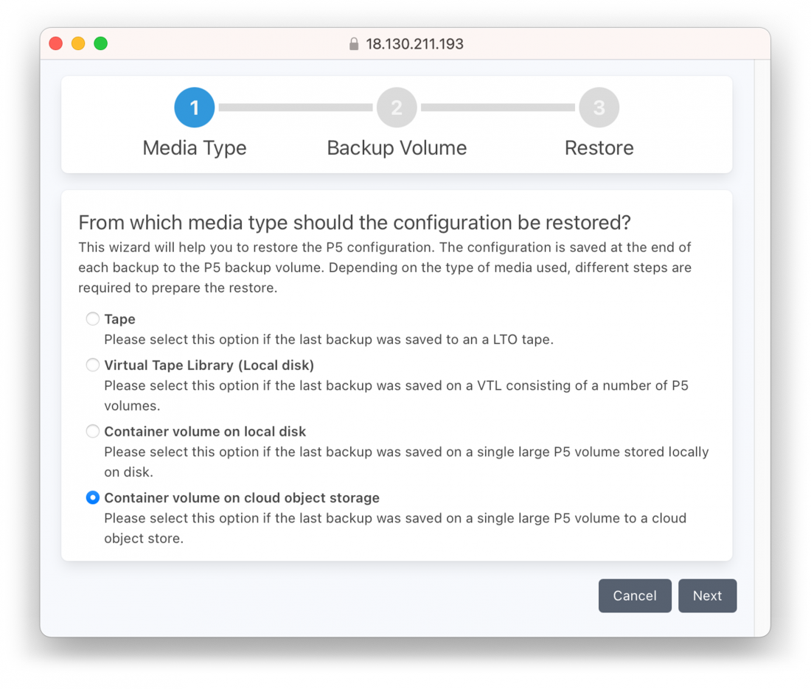Image resolution: width=811 pixels, height=689 pixels.
Task: Click the Container volume on local disk label
Action: point(206,432)
